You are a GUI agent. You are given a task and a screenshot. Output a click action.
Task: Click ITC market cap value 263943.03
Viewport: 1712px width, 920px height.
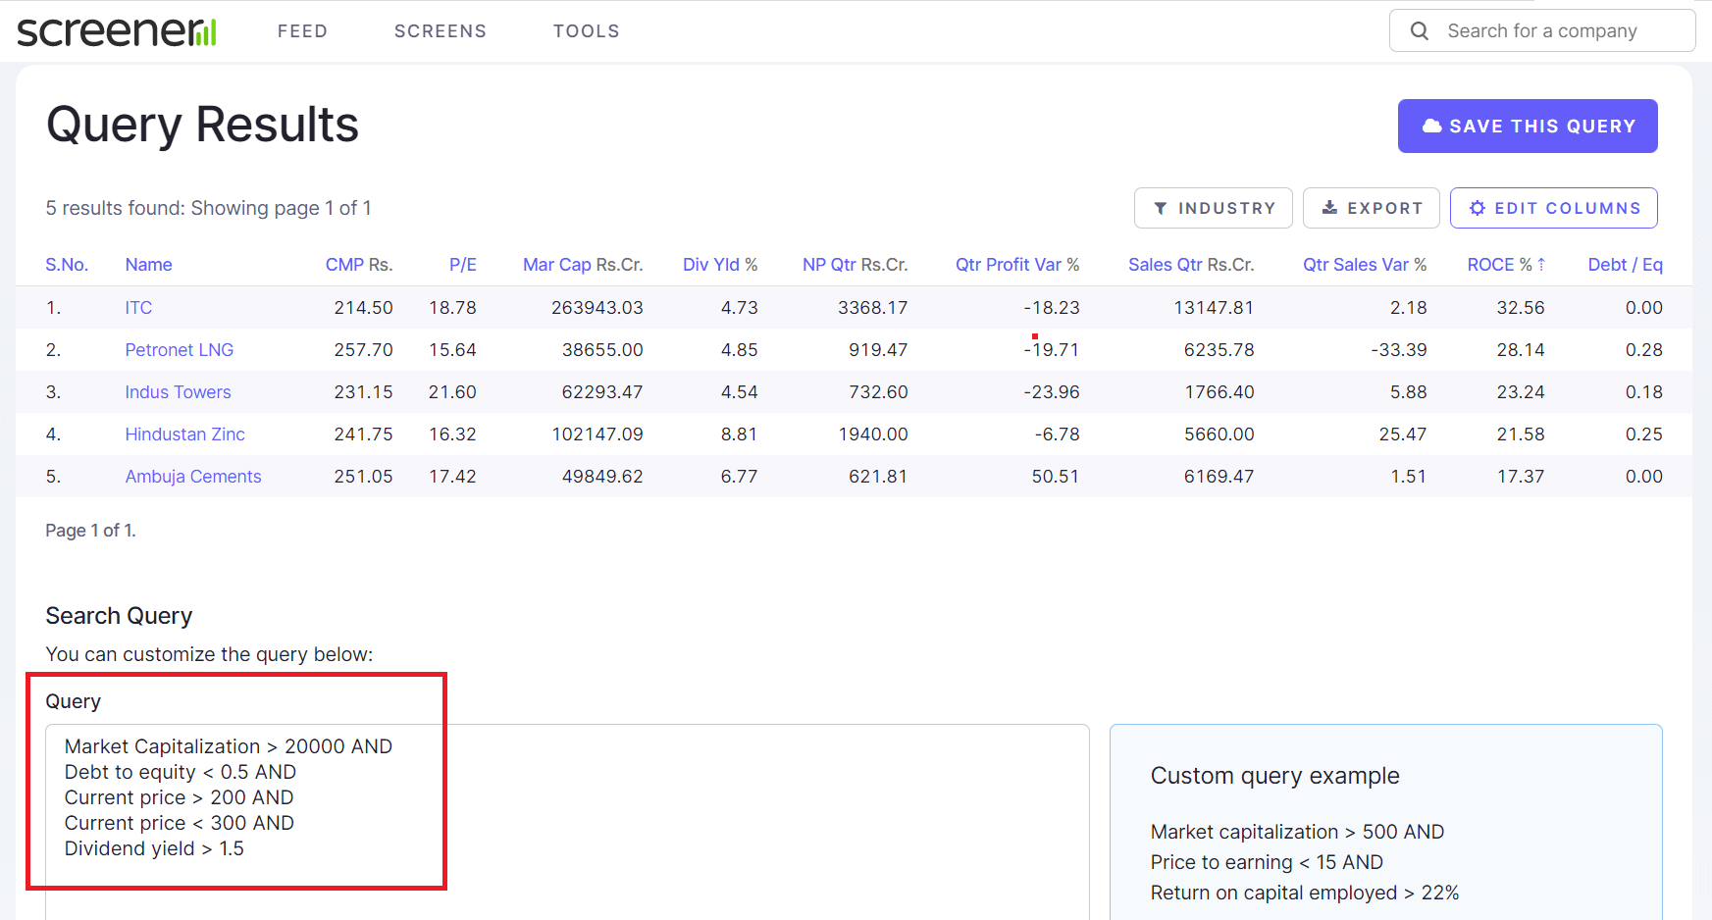(x=597, y=308)
